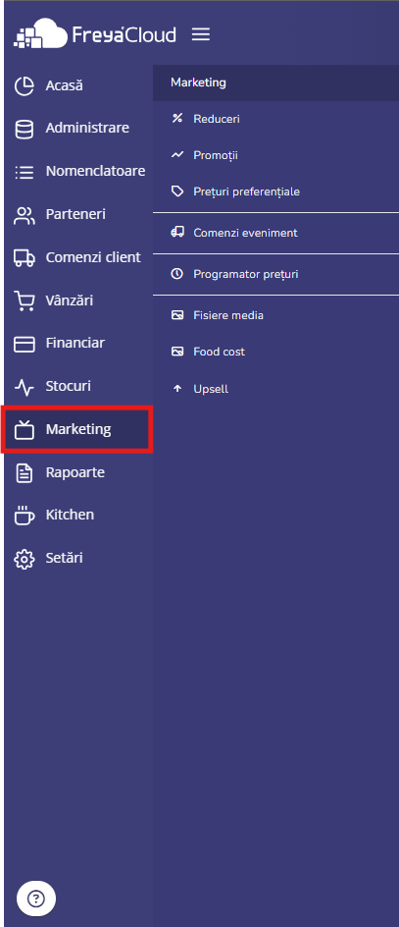The height and width of the screenshot is (927, 399).
Task: Toggle the hamburger menu icon
Action: click(x=201, y=35)
